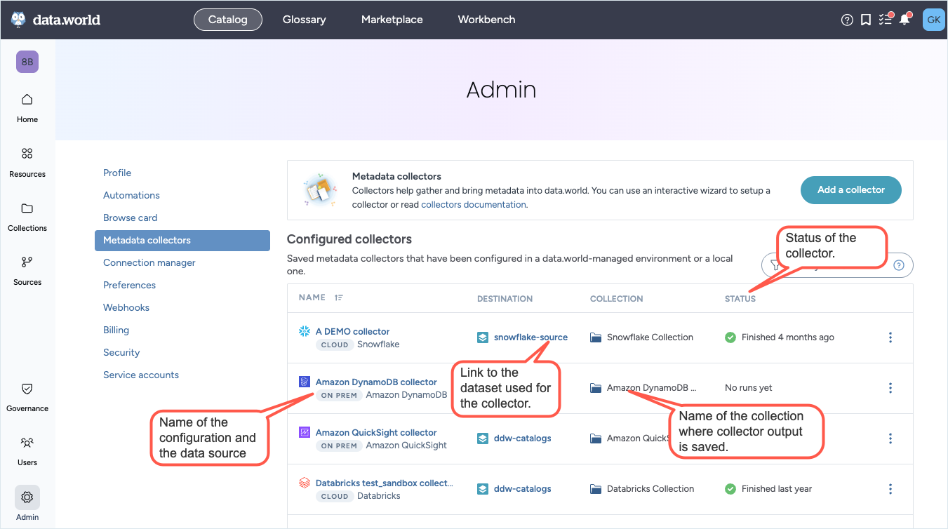Viewport: 948px width, 529px height.
Task: Open the snowflake-source dataset link
Action: click(530, 337)
